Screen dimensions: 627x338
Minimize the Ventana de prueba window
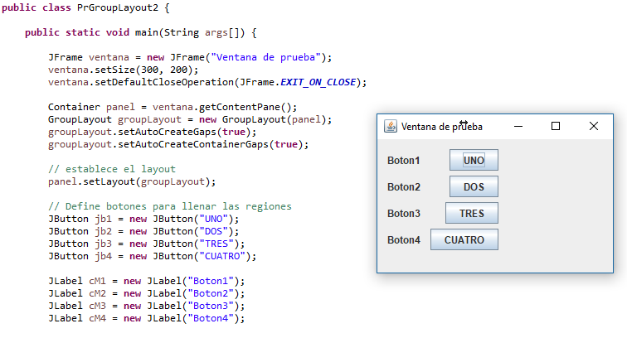click(x=518, y=126)
